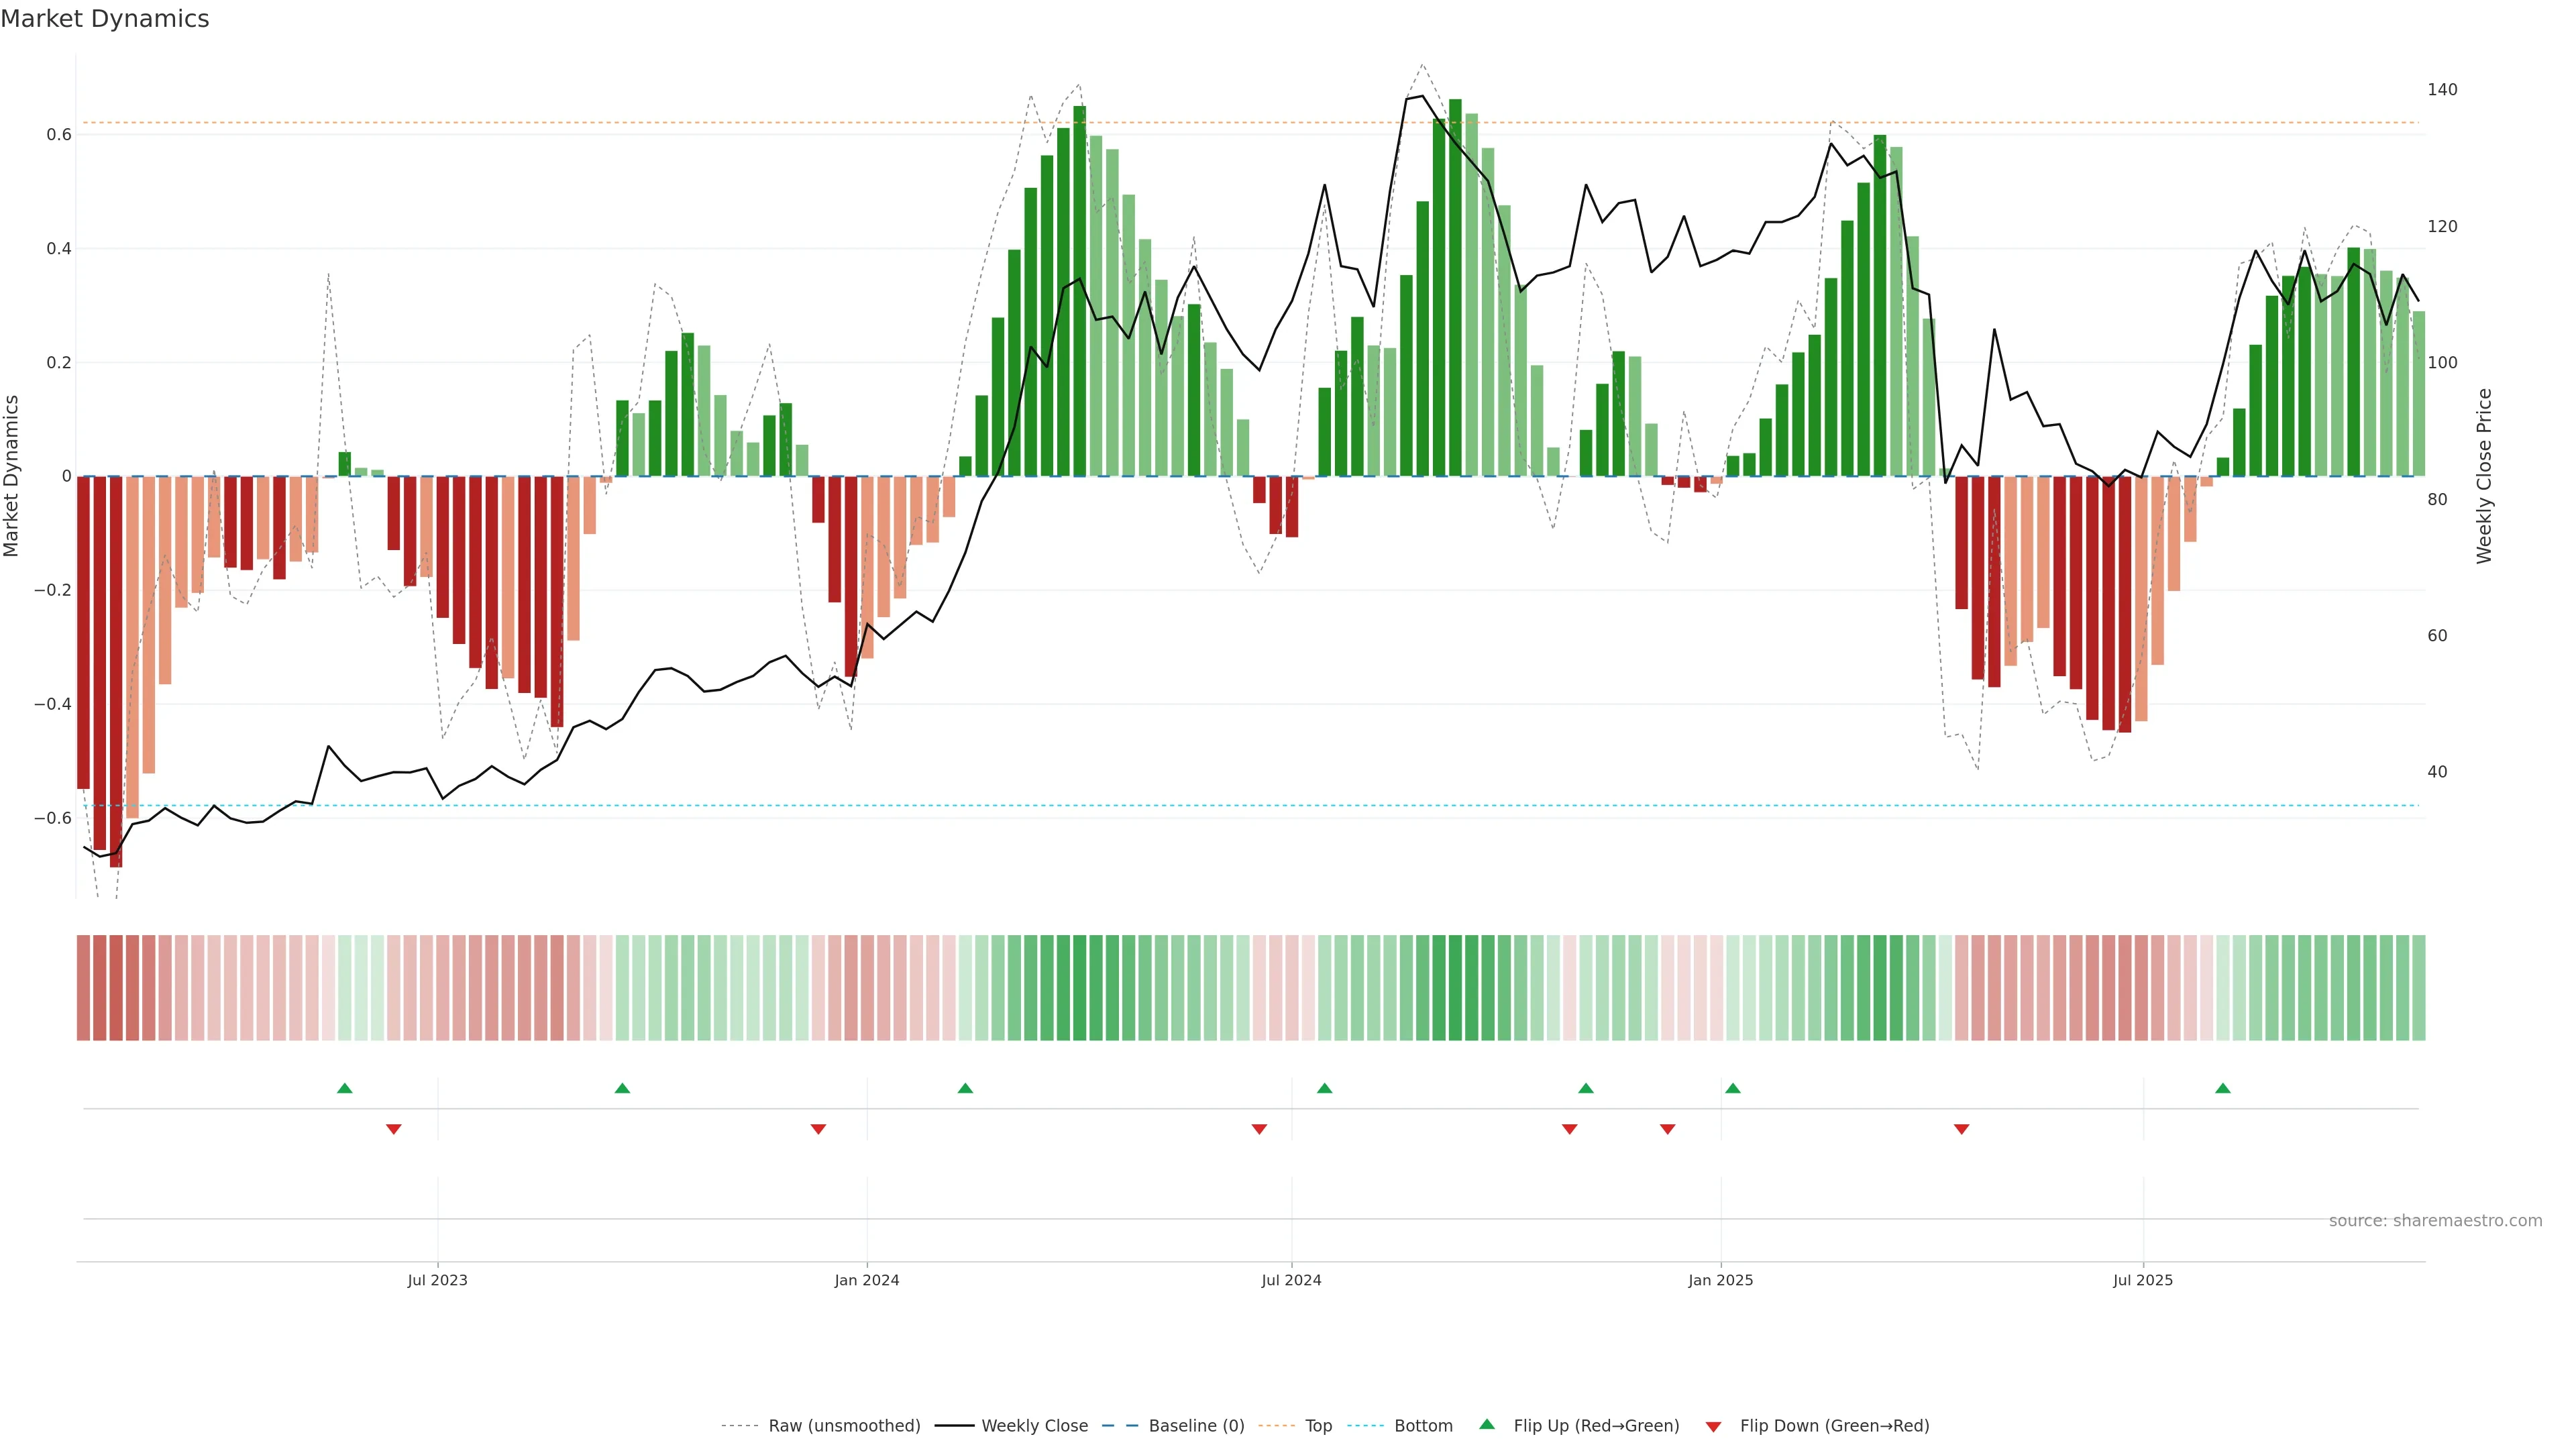The image size is (2576, 1449).
Task: Click the Market Dynamics chart title
Action: pos(105,19)
